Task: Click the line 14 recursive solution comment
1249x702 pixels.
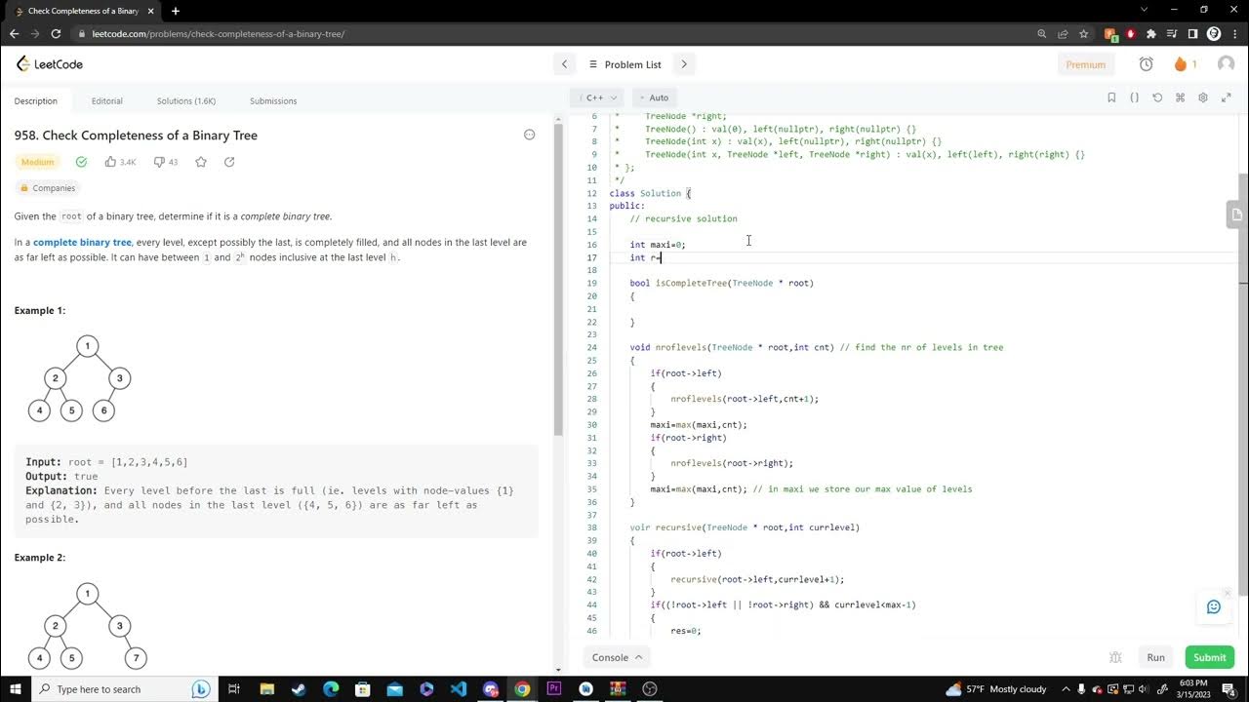Action: click(x=683, y=218)
